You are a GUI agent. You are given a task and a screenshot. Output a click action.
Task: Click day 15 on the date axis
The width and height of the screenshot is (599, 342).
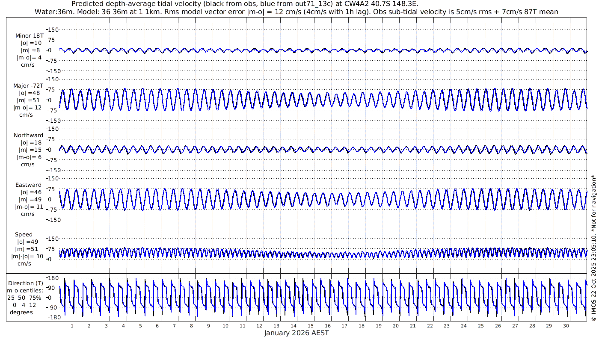(311, 326)
